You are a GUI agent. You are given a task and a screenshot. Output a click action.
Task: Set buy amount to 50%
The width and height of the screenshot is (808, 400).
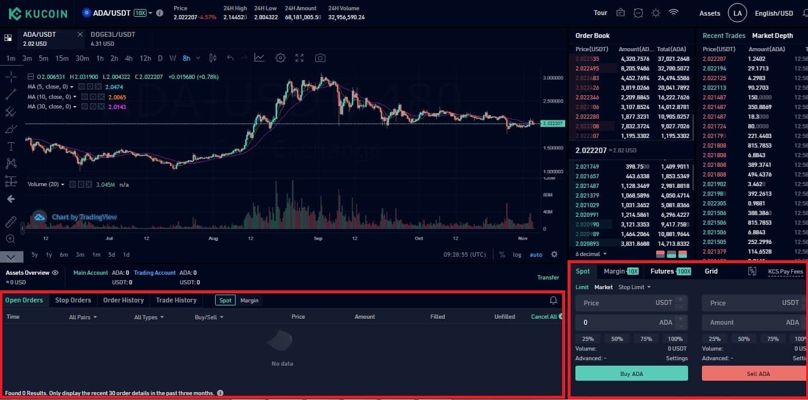point(617,339)
